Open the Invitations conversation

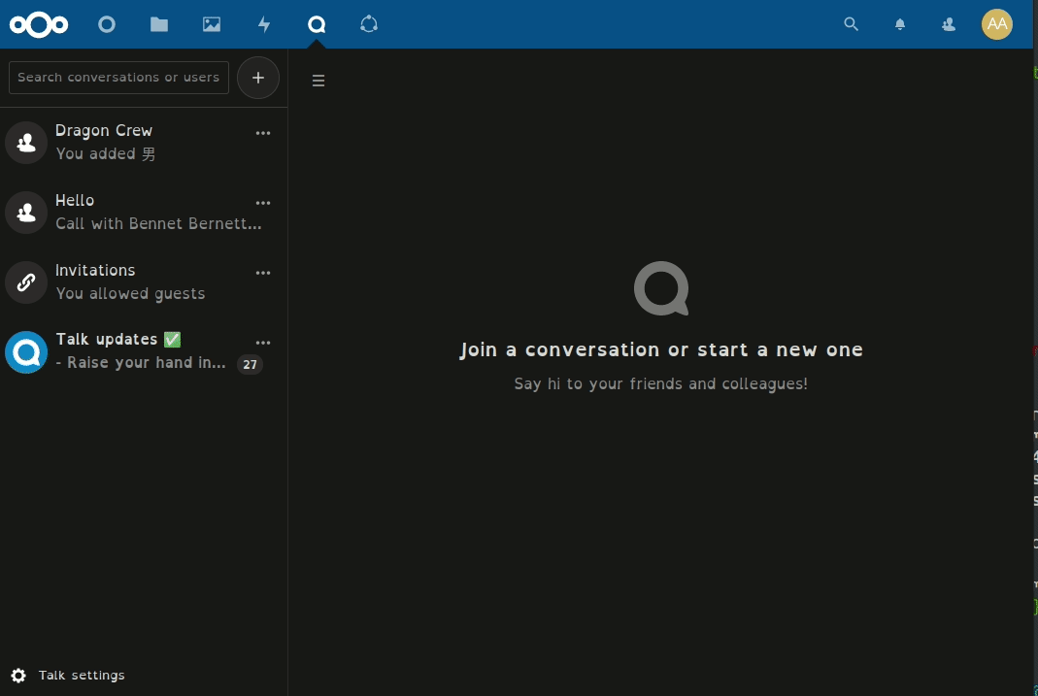pos(144,282)
